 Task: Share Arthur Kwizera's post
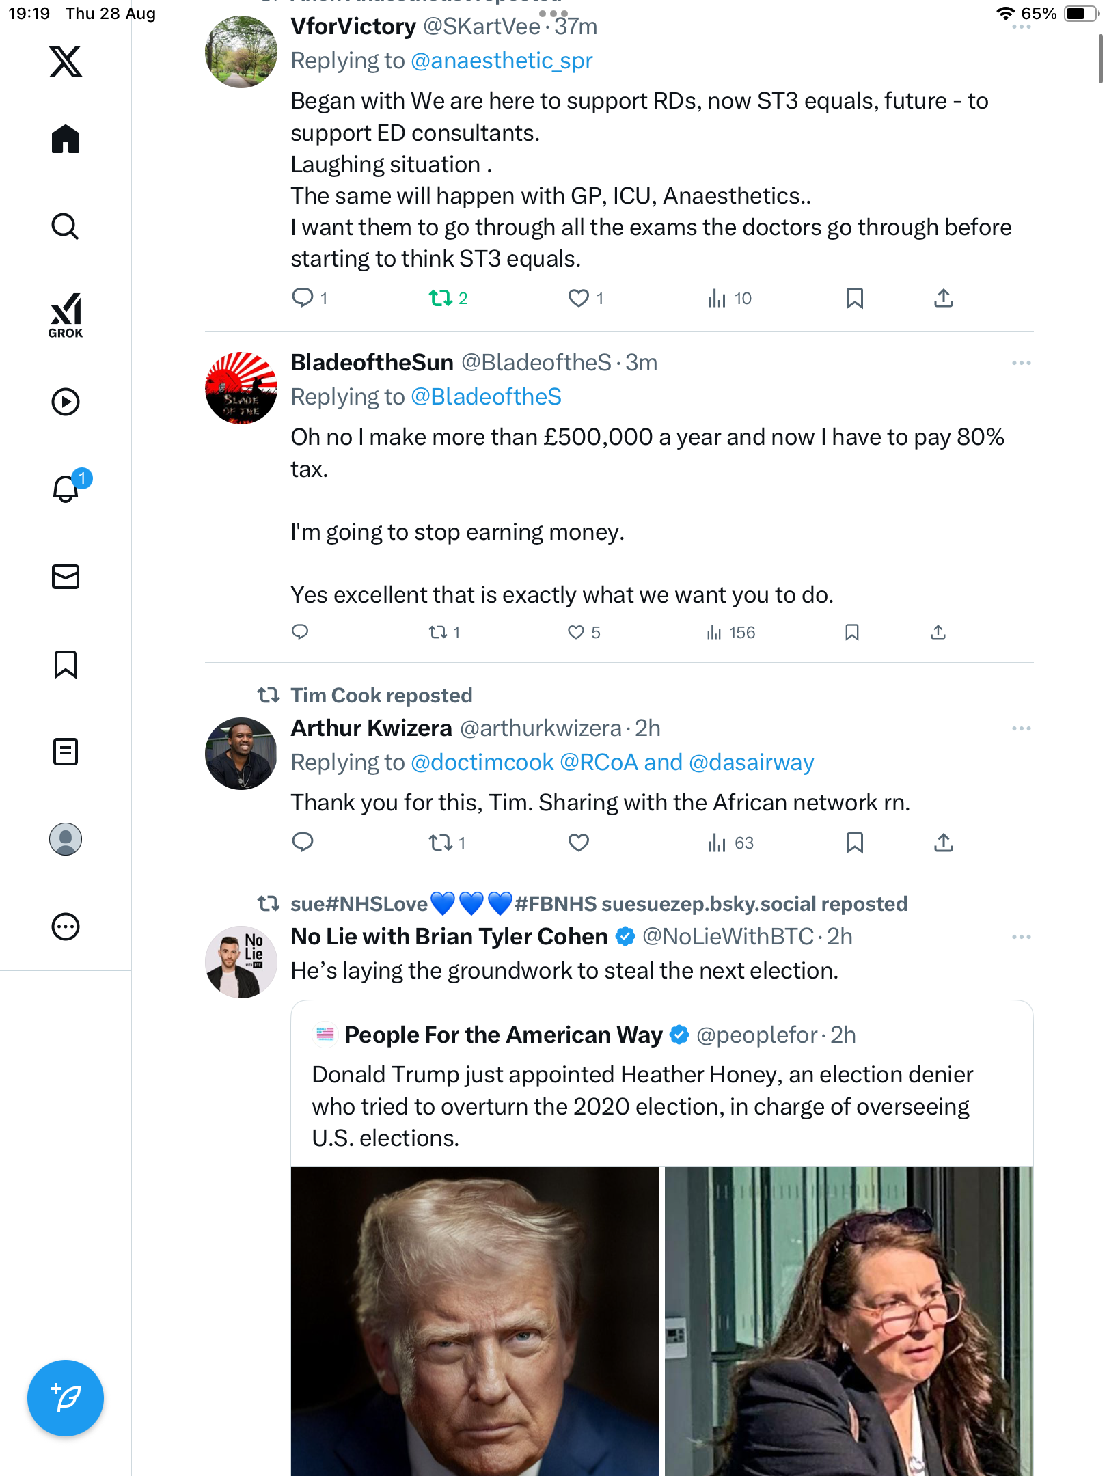(943, 843)
